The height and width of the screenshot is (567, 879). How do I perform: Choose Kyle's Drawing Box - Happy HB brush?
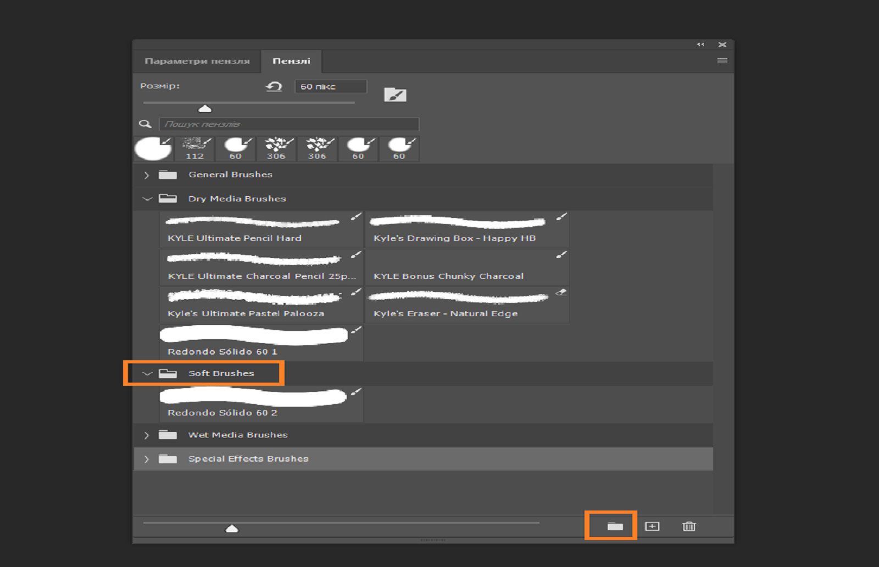coord(467,229)
